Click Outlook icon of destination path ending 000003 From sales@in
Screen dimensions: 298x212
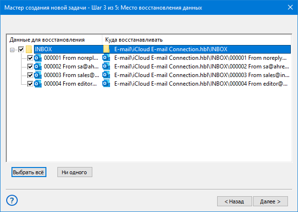click(106, 75)
